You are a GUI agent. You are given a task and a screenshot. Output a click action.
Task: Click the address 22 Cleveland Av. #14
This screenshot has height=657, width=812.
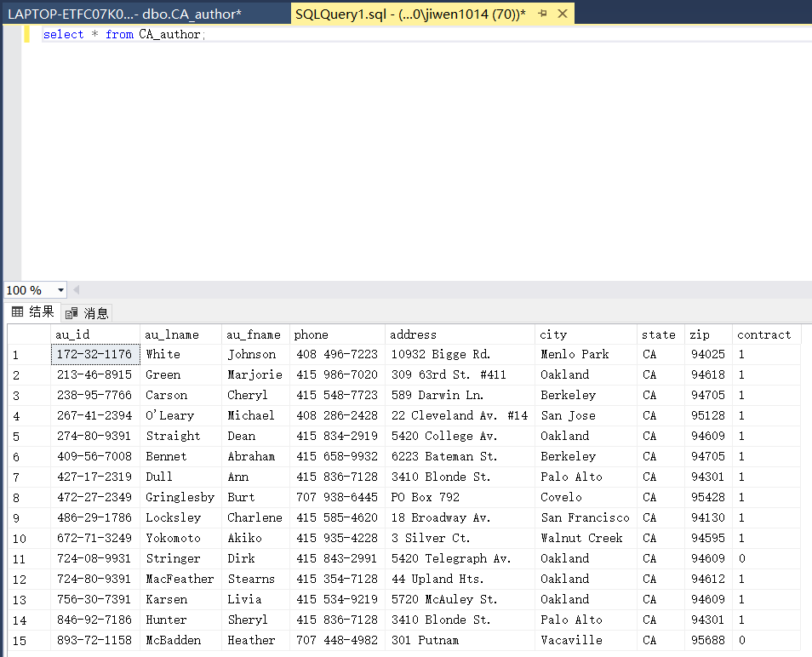pos(460,415)
